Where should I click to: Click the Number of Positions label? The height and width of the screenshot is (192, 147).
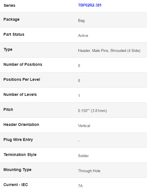click(23, 64)
